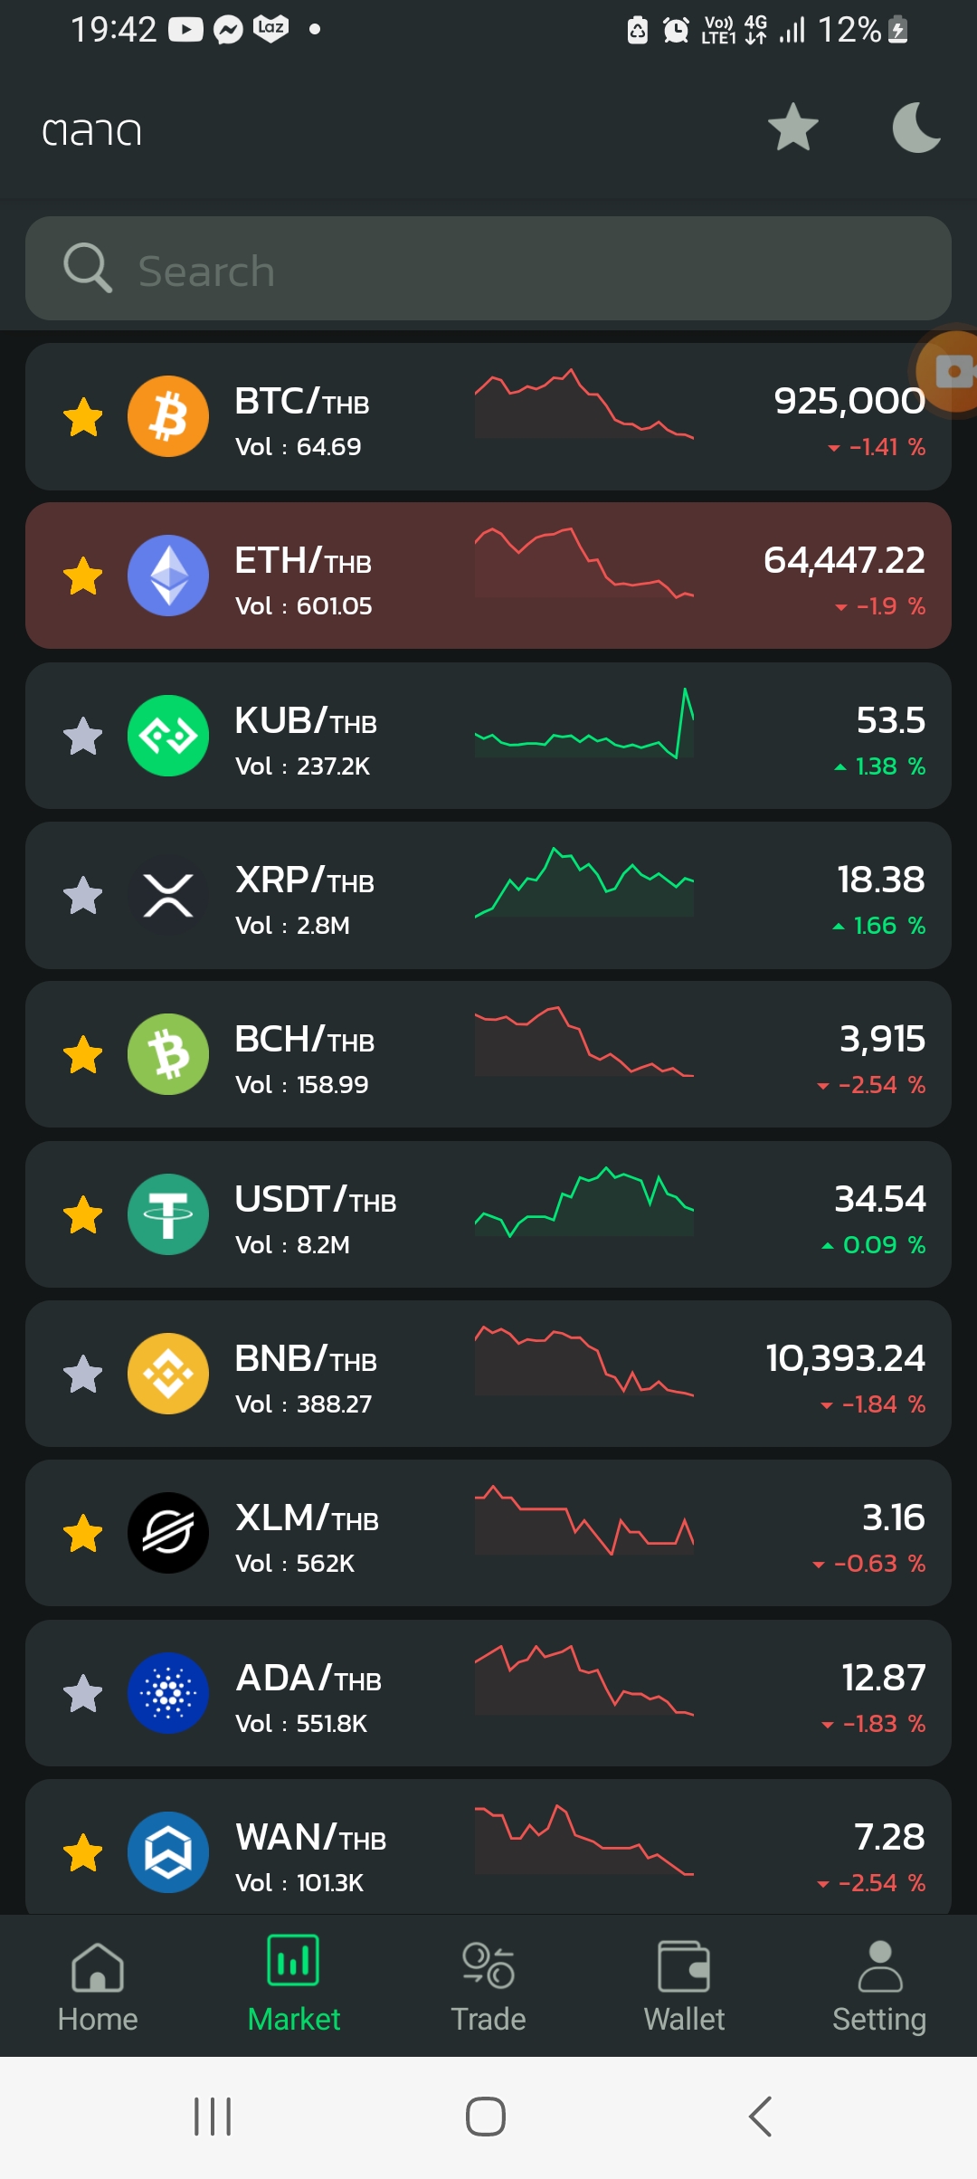Open the Home tab
This screenshot has width=977, height=2179.
point(98,1987)
